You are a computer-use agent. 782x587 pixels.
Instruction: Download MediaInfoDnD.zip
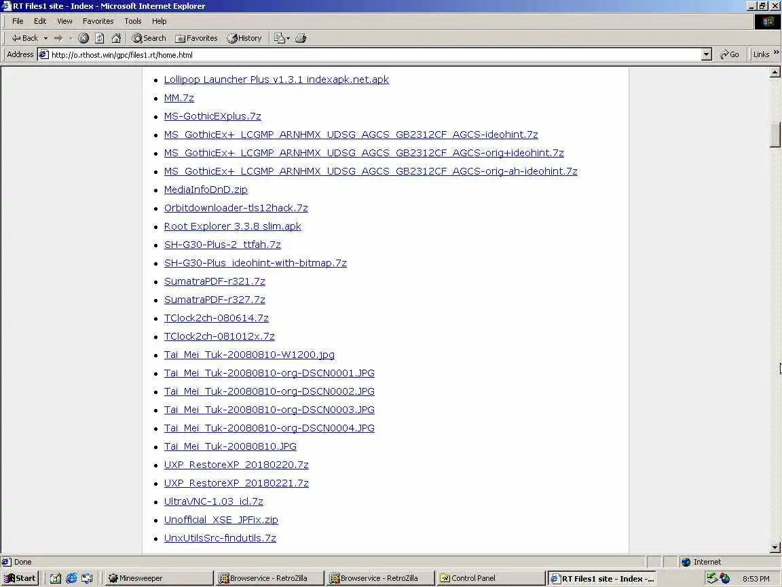pyautogui.click(x=206, y=190)
